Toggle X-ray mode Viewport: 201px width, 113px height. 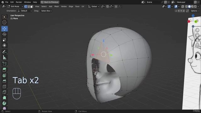[x=183, y=7]
